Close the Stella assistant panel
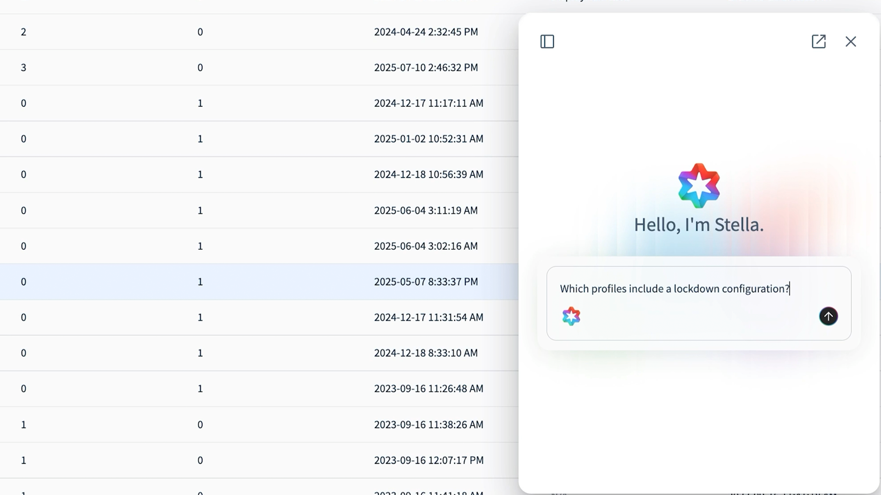881x495 pixels. tap(851, 42)
